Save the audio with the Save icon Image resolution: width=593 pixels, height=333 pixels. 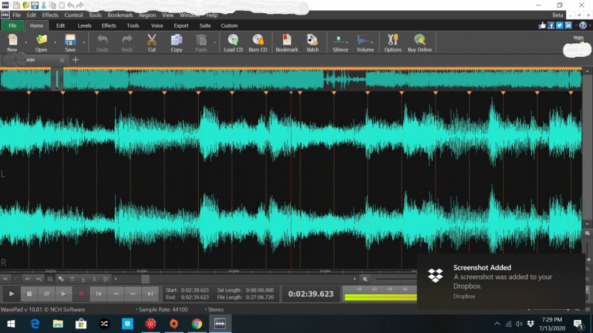[70, 43]
